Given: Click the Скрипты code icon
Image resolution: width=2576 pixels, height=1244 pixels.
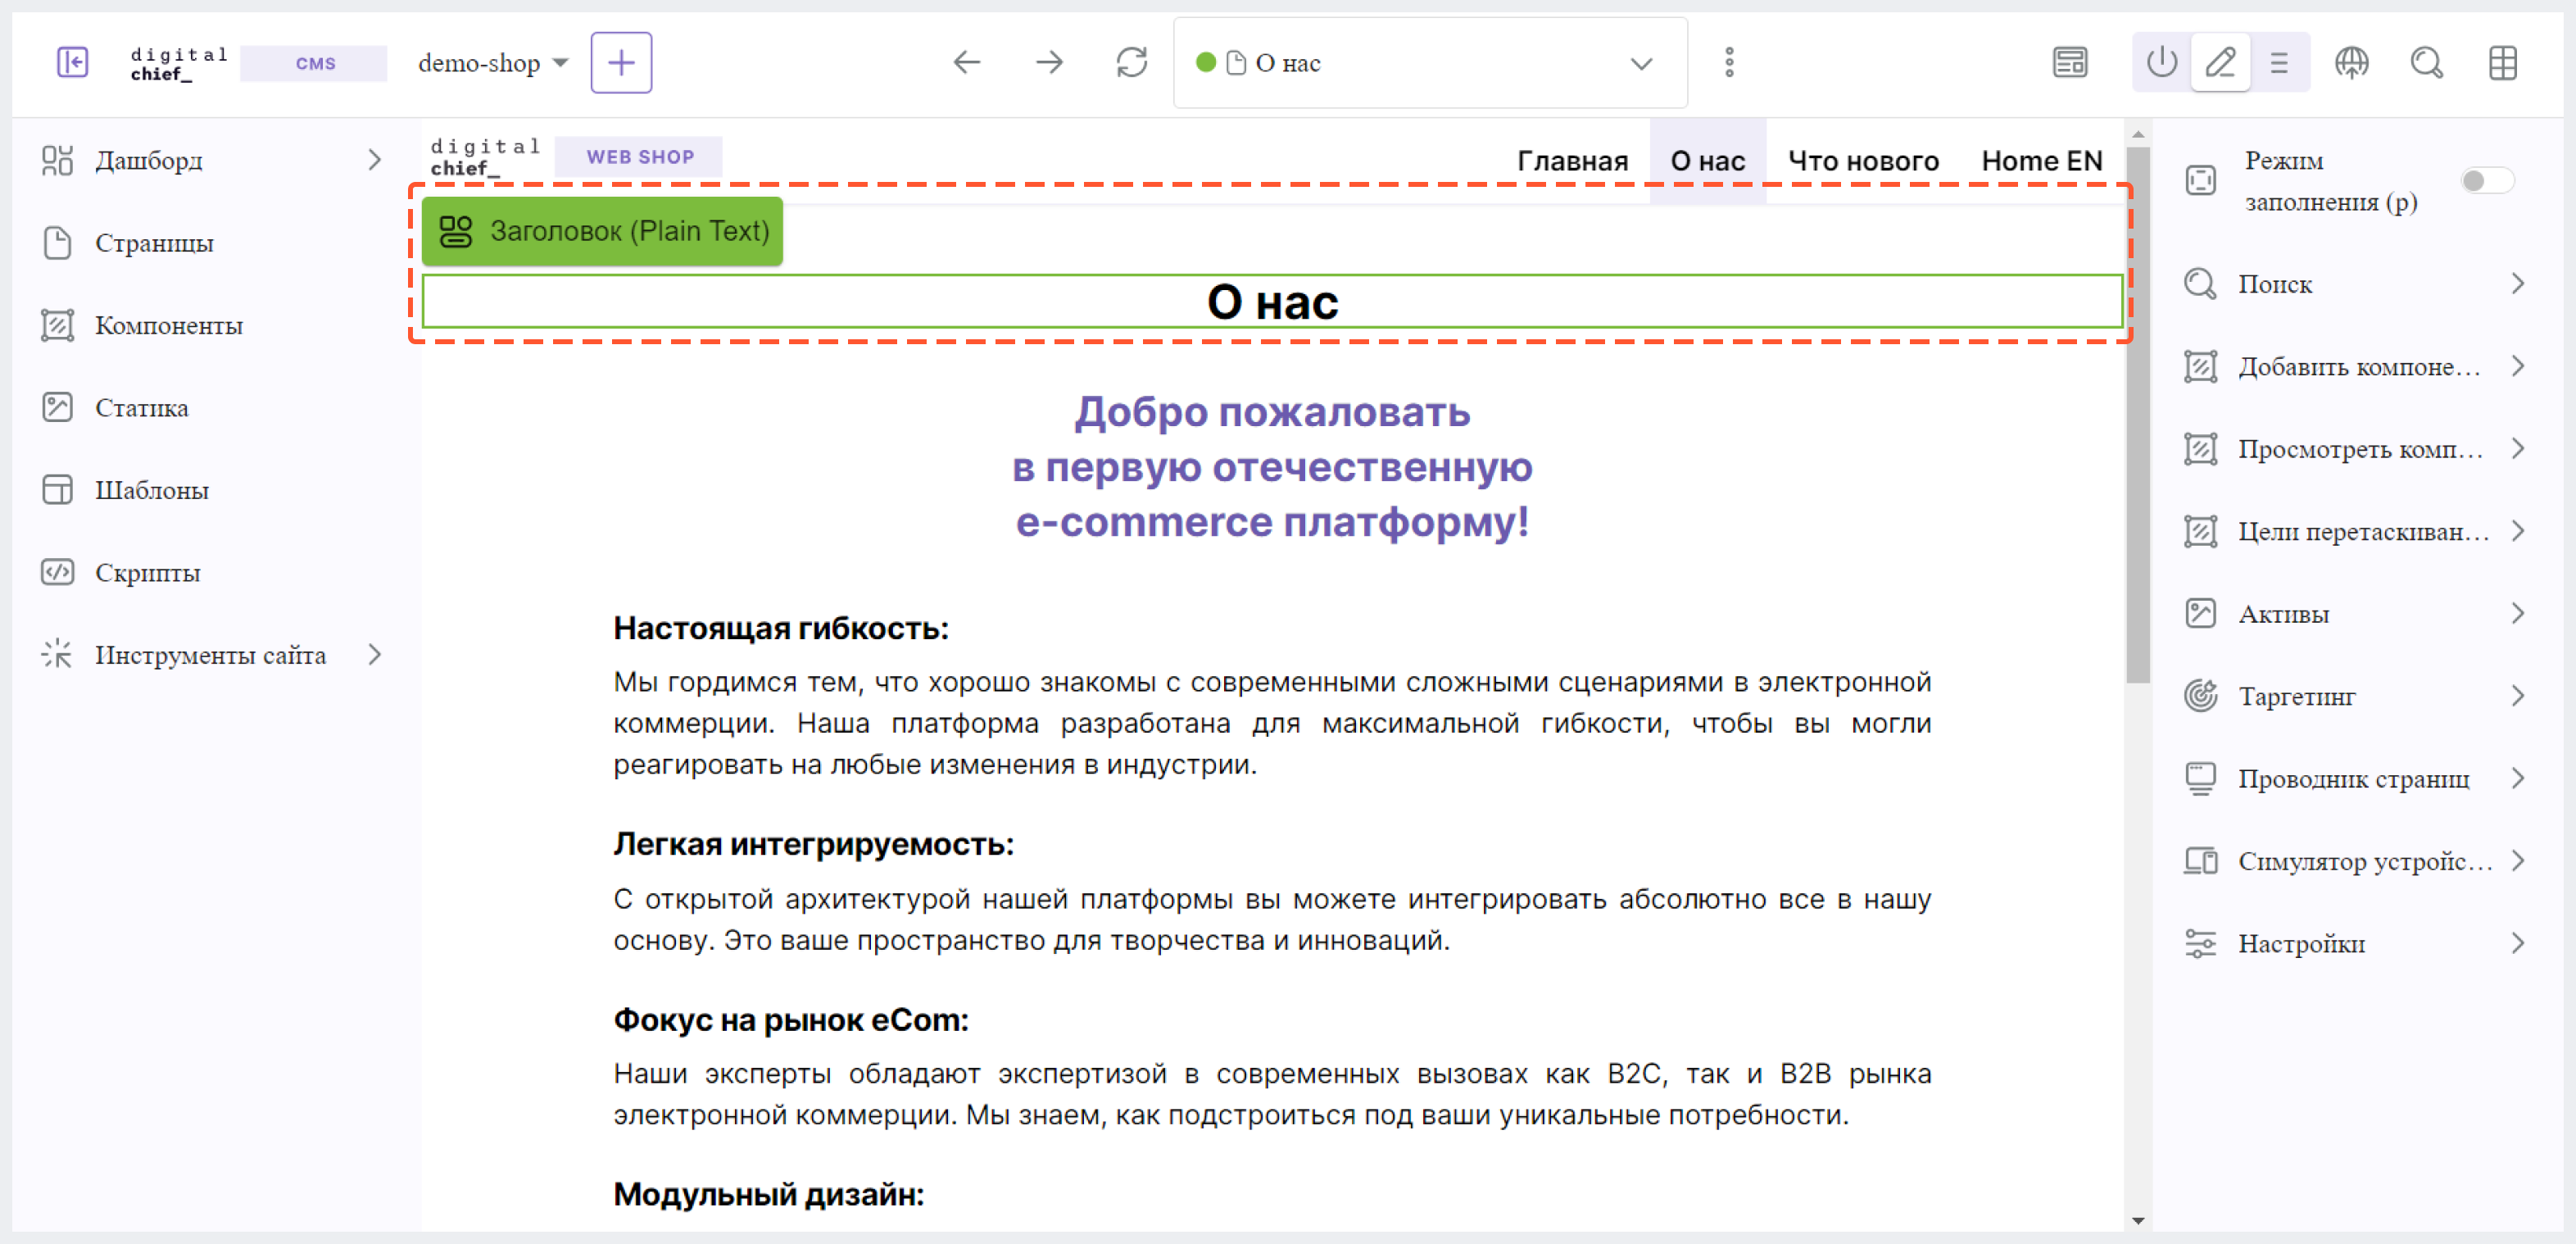Looking at the screenshot, I should tap(57, 573).
